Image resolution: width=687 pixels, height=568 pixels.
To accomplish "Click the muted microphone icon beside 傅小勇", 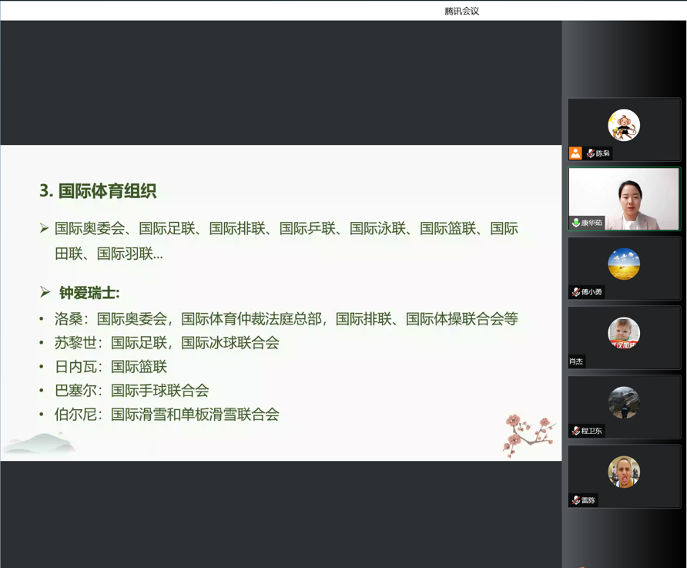I will [x=575, y=292].
